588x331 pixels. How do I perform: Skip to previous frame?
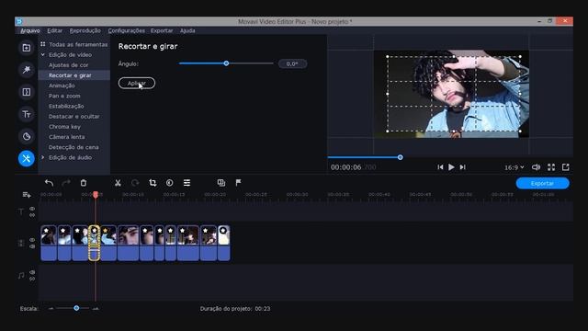(x=440, y=167)
